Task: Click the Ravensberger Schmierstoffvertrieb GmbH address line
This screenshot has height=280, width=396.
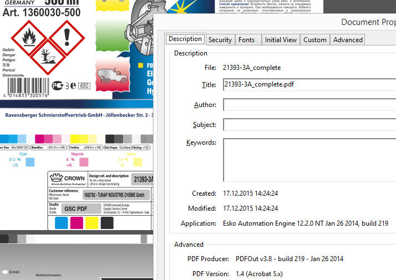Action: (x=79, y=115)
